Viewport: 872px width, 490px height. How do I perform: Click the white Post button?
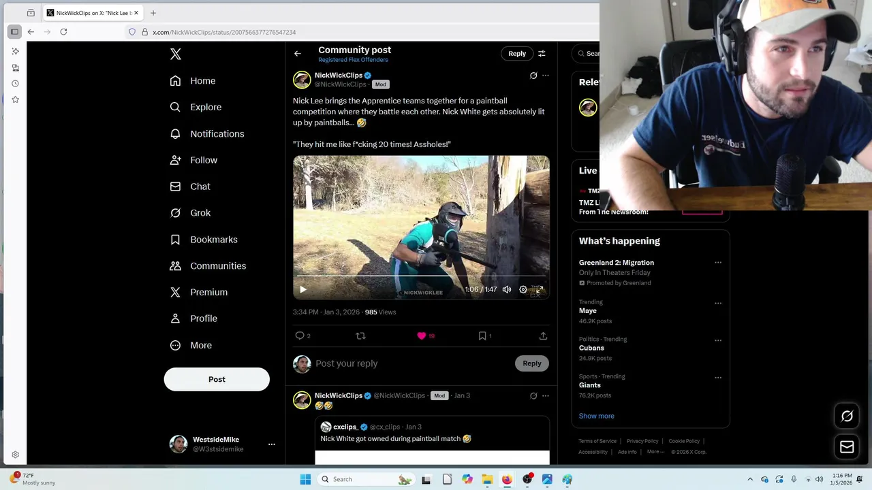coord(217,379)
